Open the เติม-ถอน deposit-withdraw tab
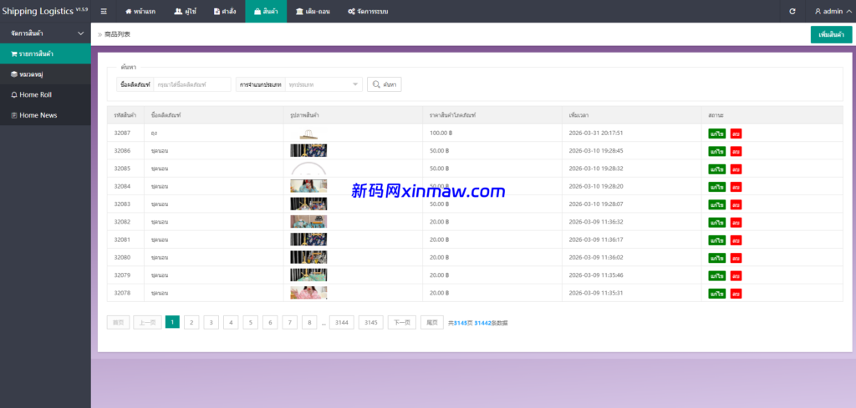This screenshot has height=408, width=856. tap(313, 12)
